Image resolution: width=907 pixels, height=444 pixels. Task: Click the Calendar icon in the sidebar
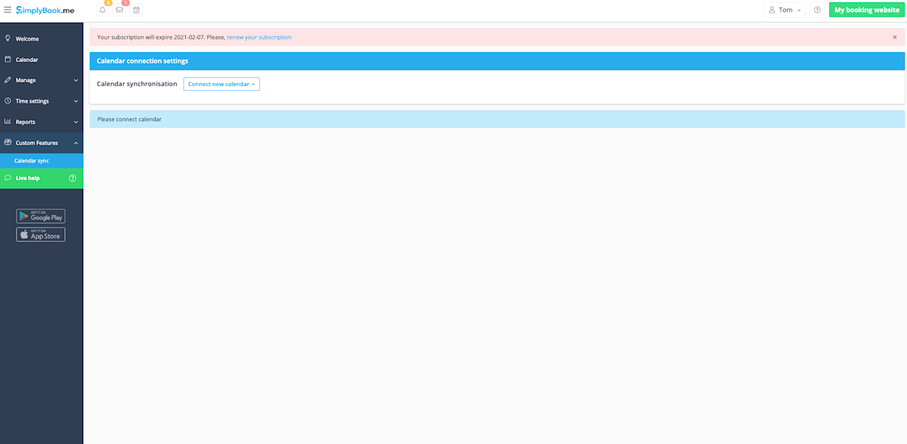pyautogui.click(x=8, y=59)
